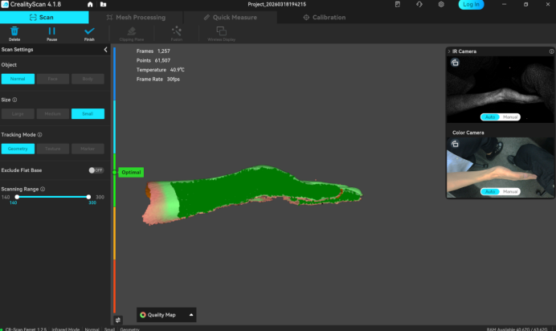Pause the scanning process

pos(51,32)
